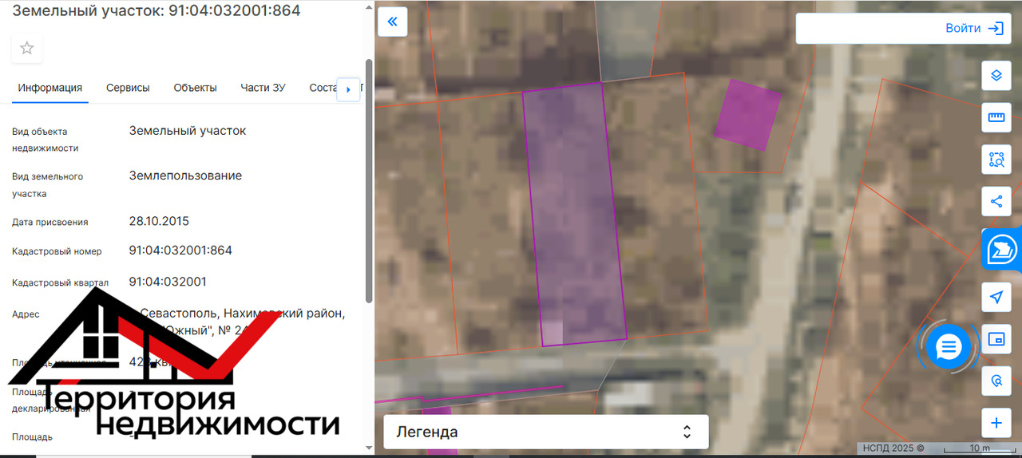
Task: Select the ruler measurement tool
Action: 996,118
